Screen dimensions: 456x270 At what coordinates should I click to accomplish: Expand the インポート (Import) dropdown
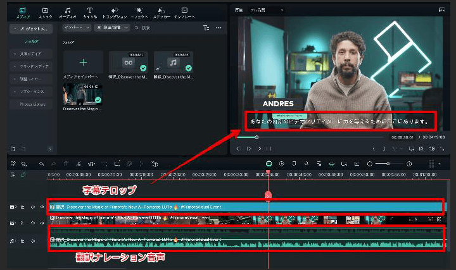click(75, 28)
